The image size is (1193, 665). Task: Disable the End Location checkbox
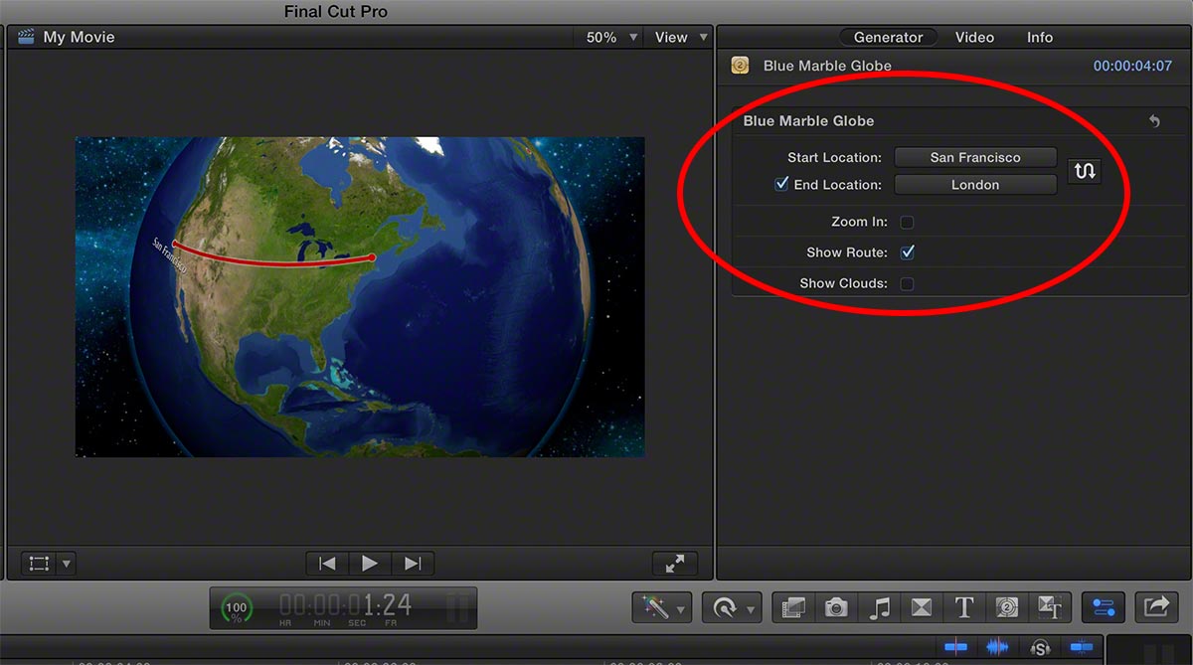tap(781, 184)
